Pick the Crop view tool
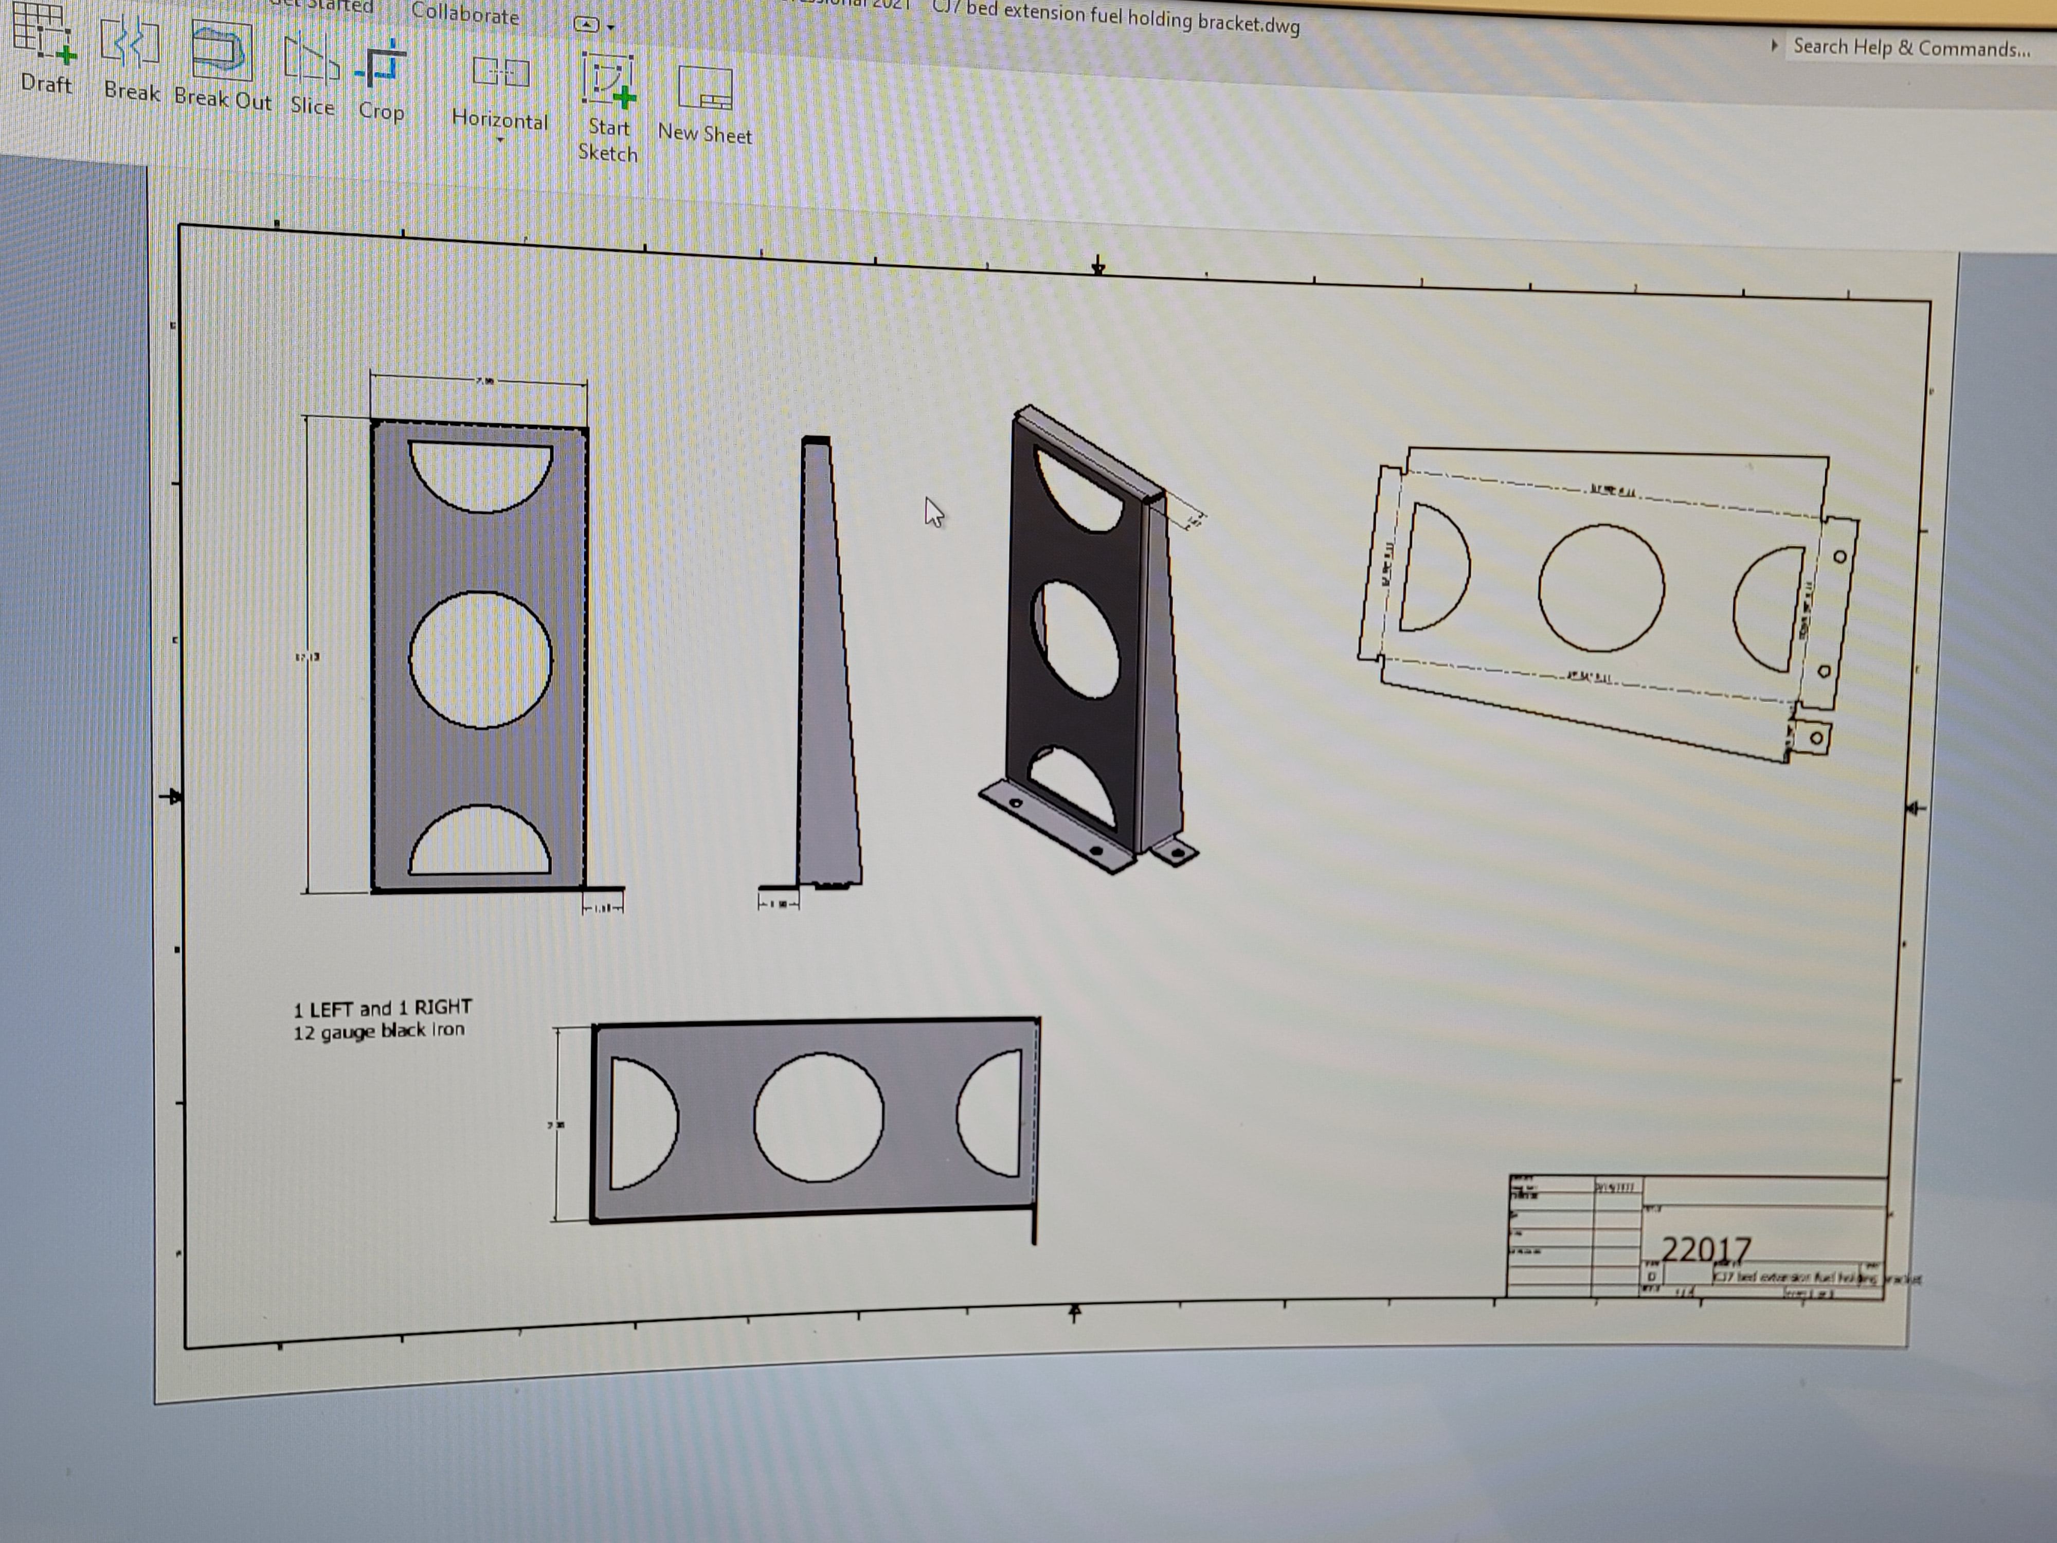2057x1543 pixels. pos(381,81)
